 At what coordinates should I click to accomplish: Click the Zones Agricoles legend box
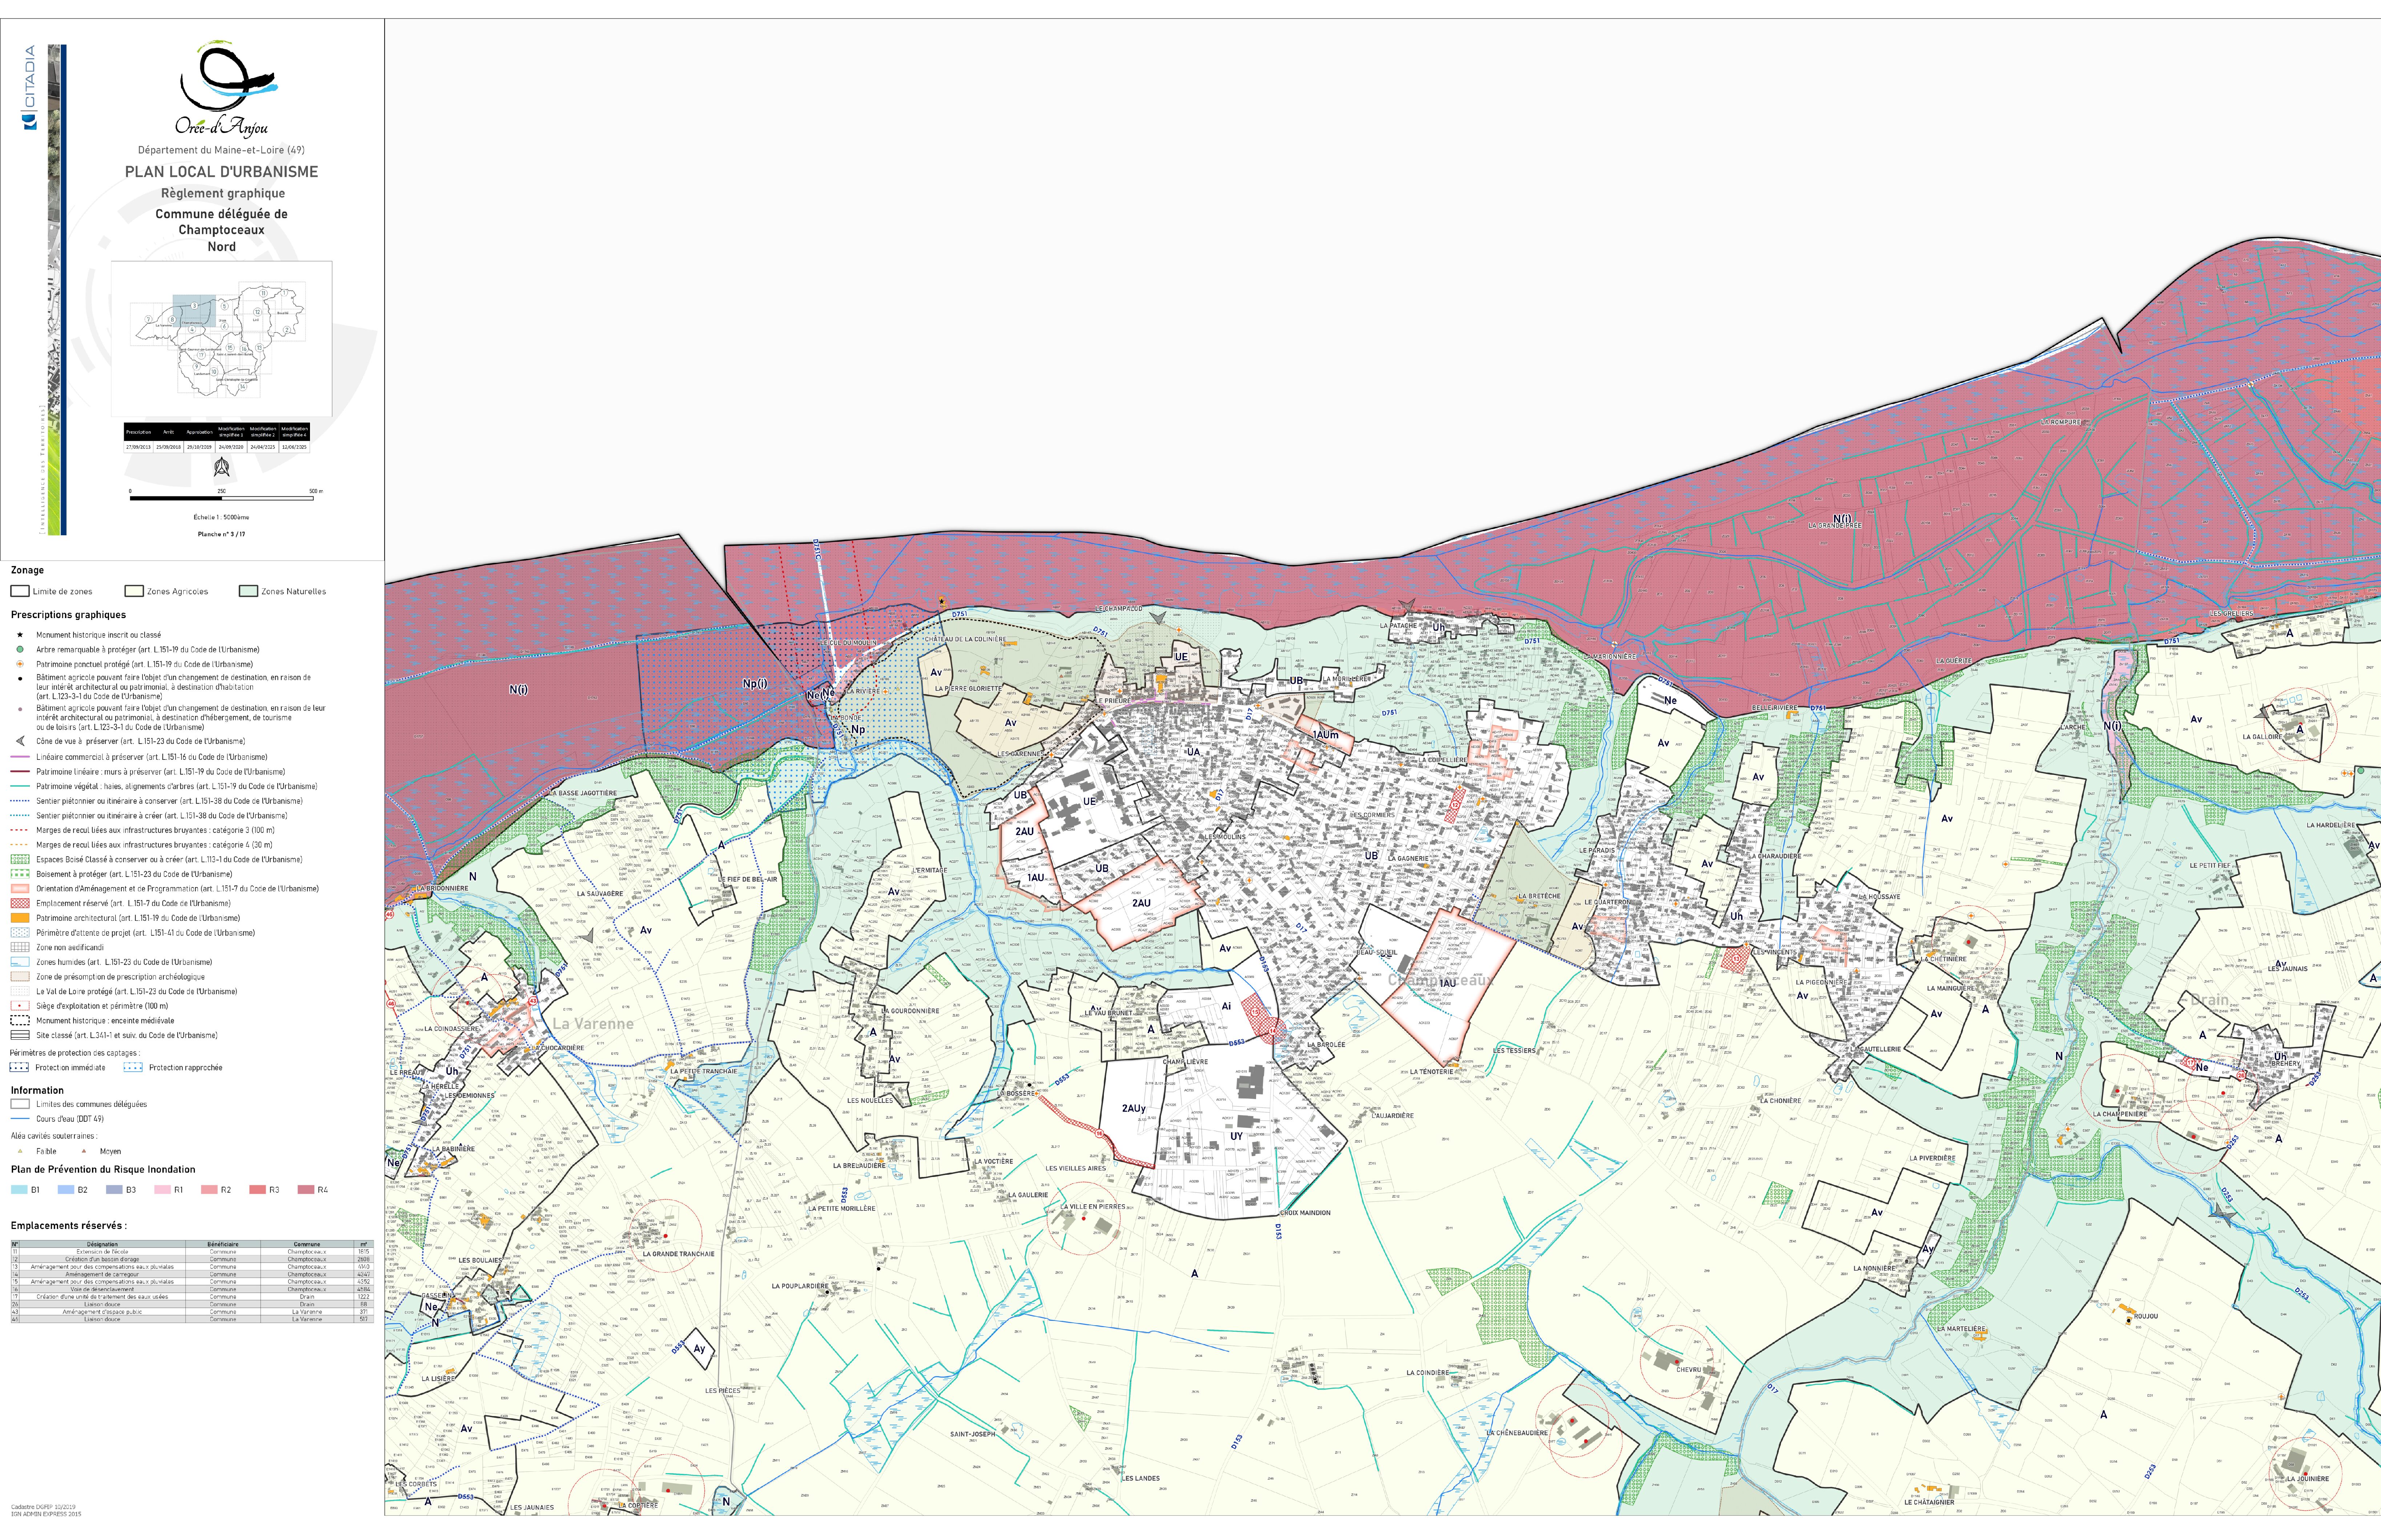pyautogui.click(x=134, y=591)
